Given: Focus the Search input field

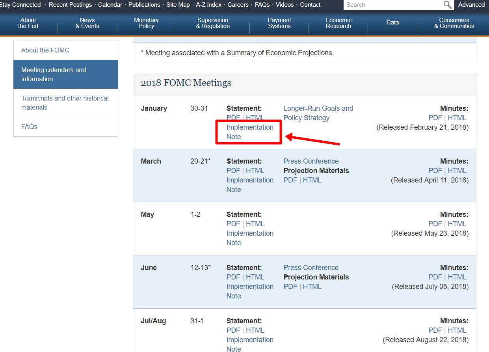Looking at the screenshot, I should point(393,5).
